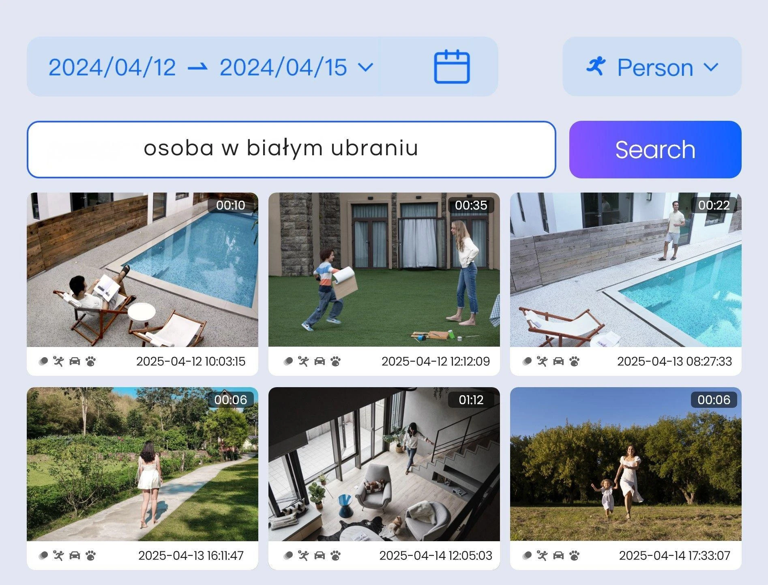The width and height of the screenshot is (768, 585).
Task: Open the Person detection type dropdown
Action: pos(652,66)
